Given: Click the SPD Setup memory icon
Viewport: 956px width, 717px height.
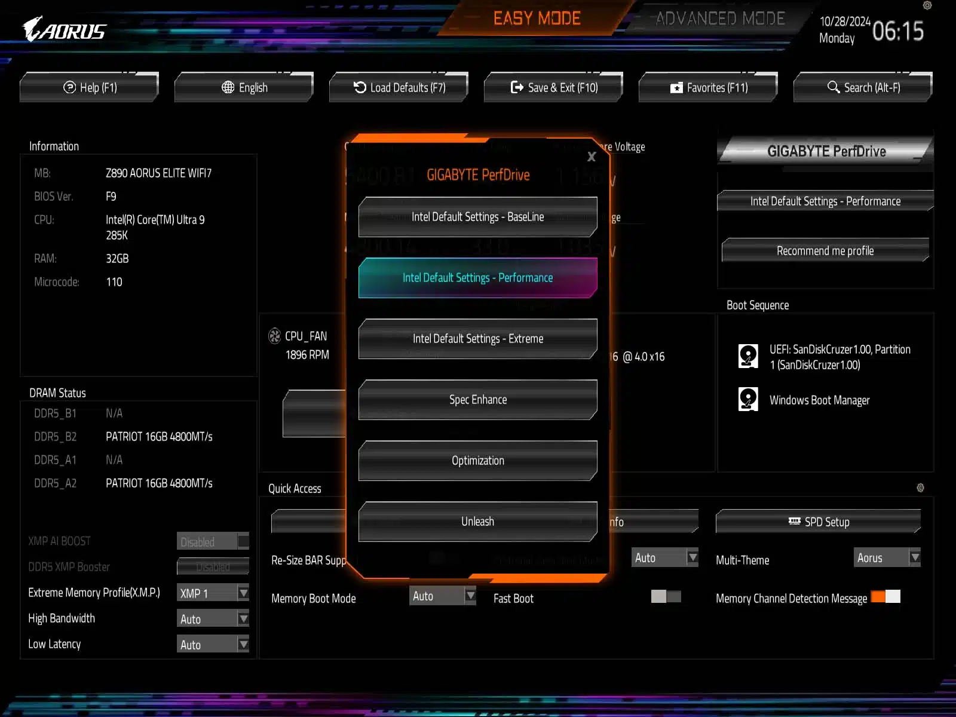Looking at the screenshot, I should click(x=794, y=521).
